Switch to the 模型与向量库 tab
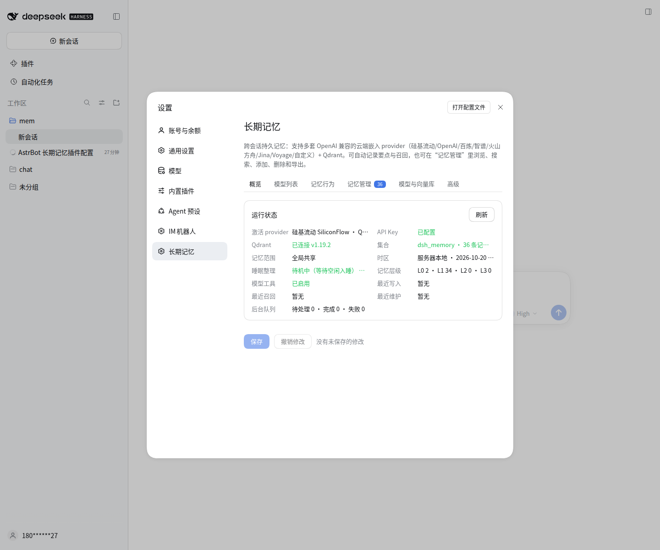 (417, 184)
